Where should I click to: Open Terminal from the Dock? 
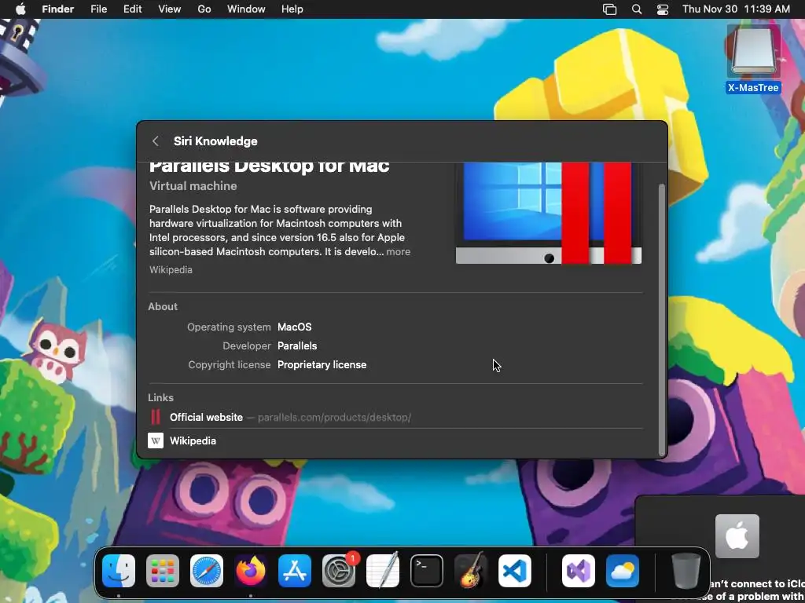pos(427,571)
